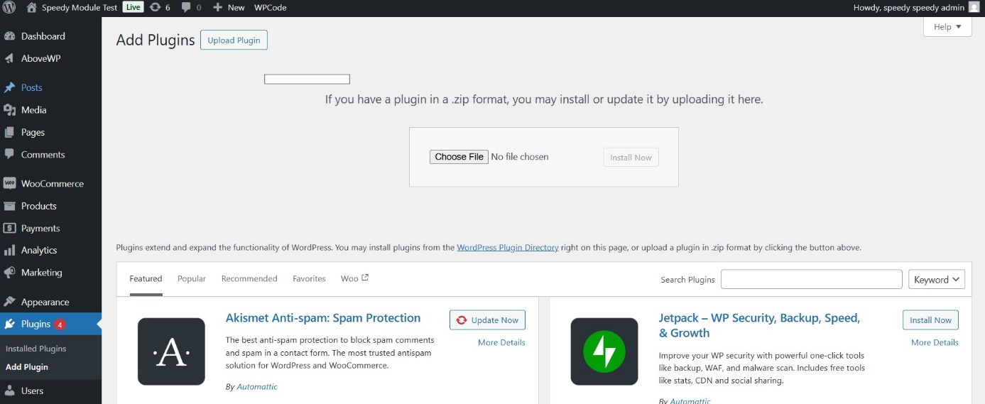
Task: Click the AboveWP sidebar icon
Action: (9, 58)
